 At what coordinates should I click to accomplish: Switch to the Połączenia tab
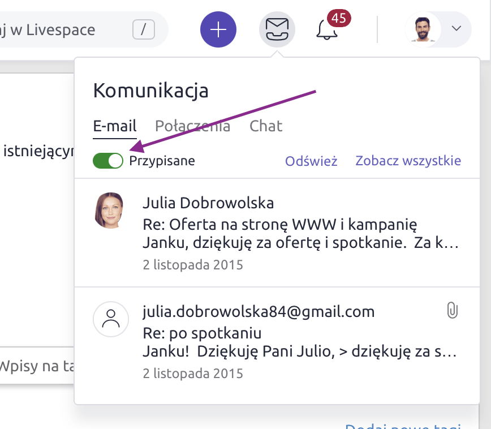tap(192, 126)
